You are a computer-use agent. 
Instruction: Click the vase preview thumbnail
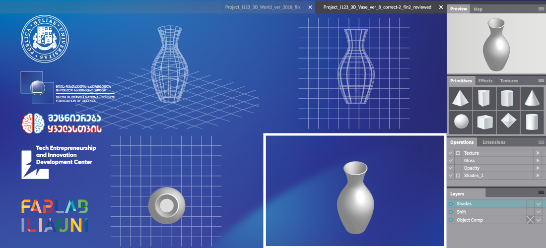(495, 44)
